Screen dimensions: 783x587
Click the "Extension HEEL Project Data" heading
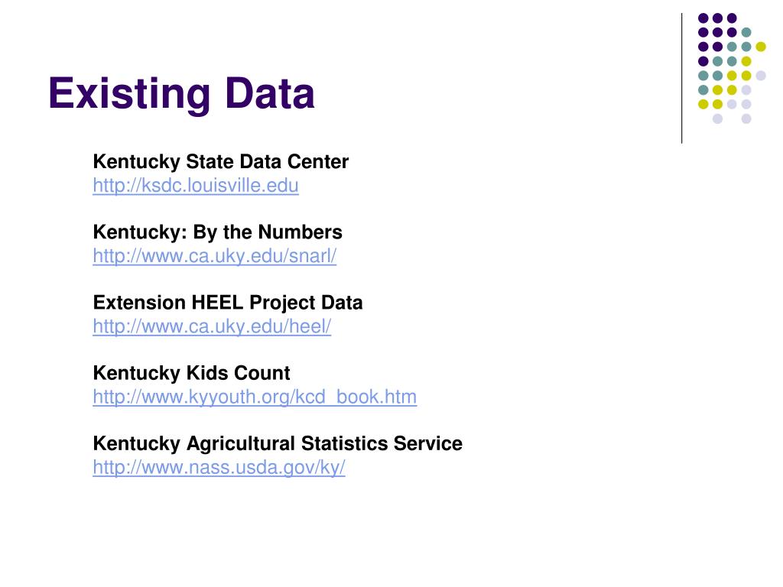(x=228, y=303)
